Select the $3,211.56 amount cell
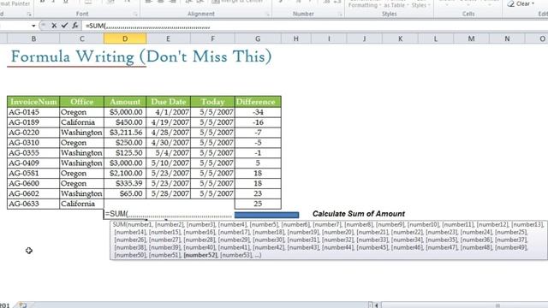 coord(125,133)
